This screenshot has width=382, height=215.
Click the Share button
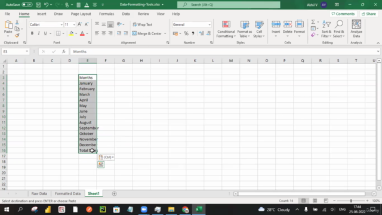tap(369, 14)
